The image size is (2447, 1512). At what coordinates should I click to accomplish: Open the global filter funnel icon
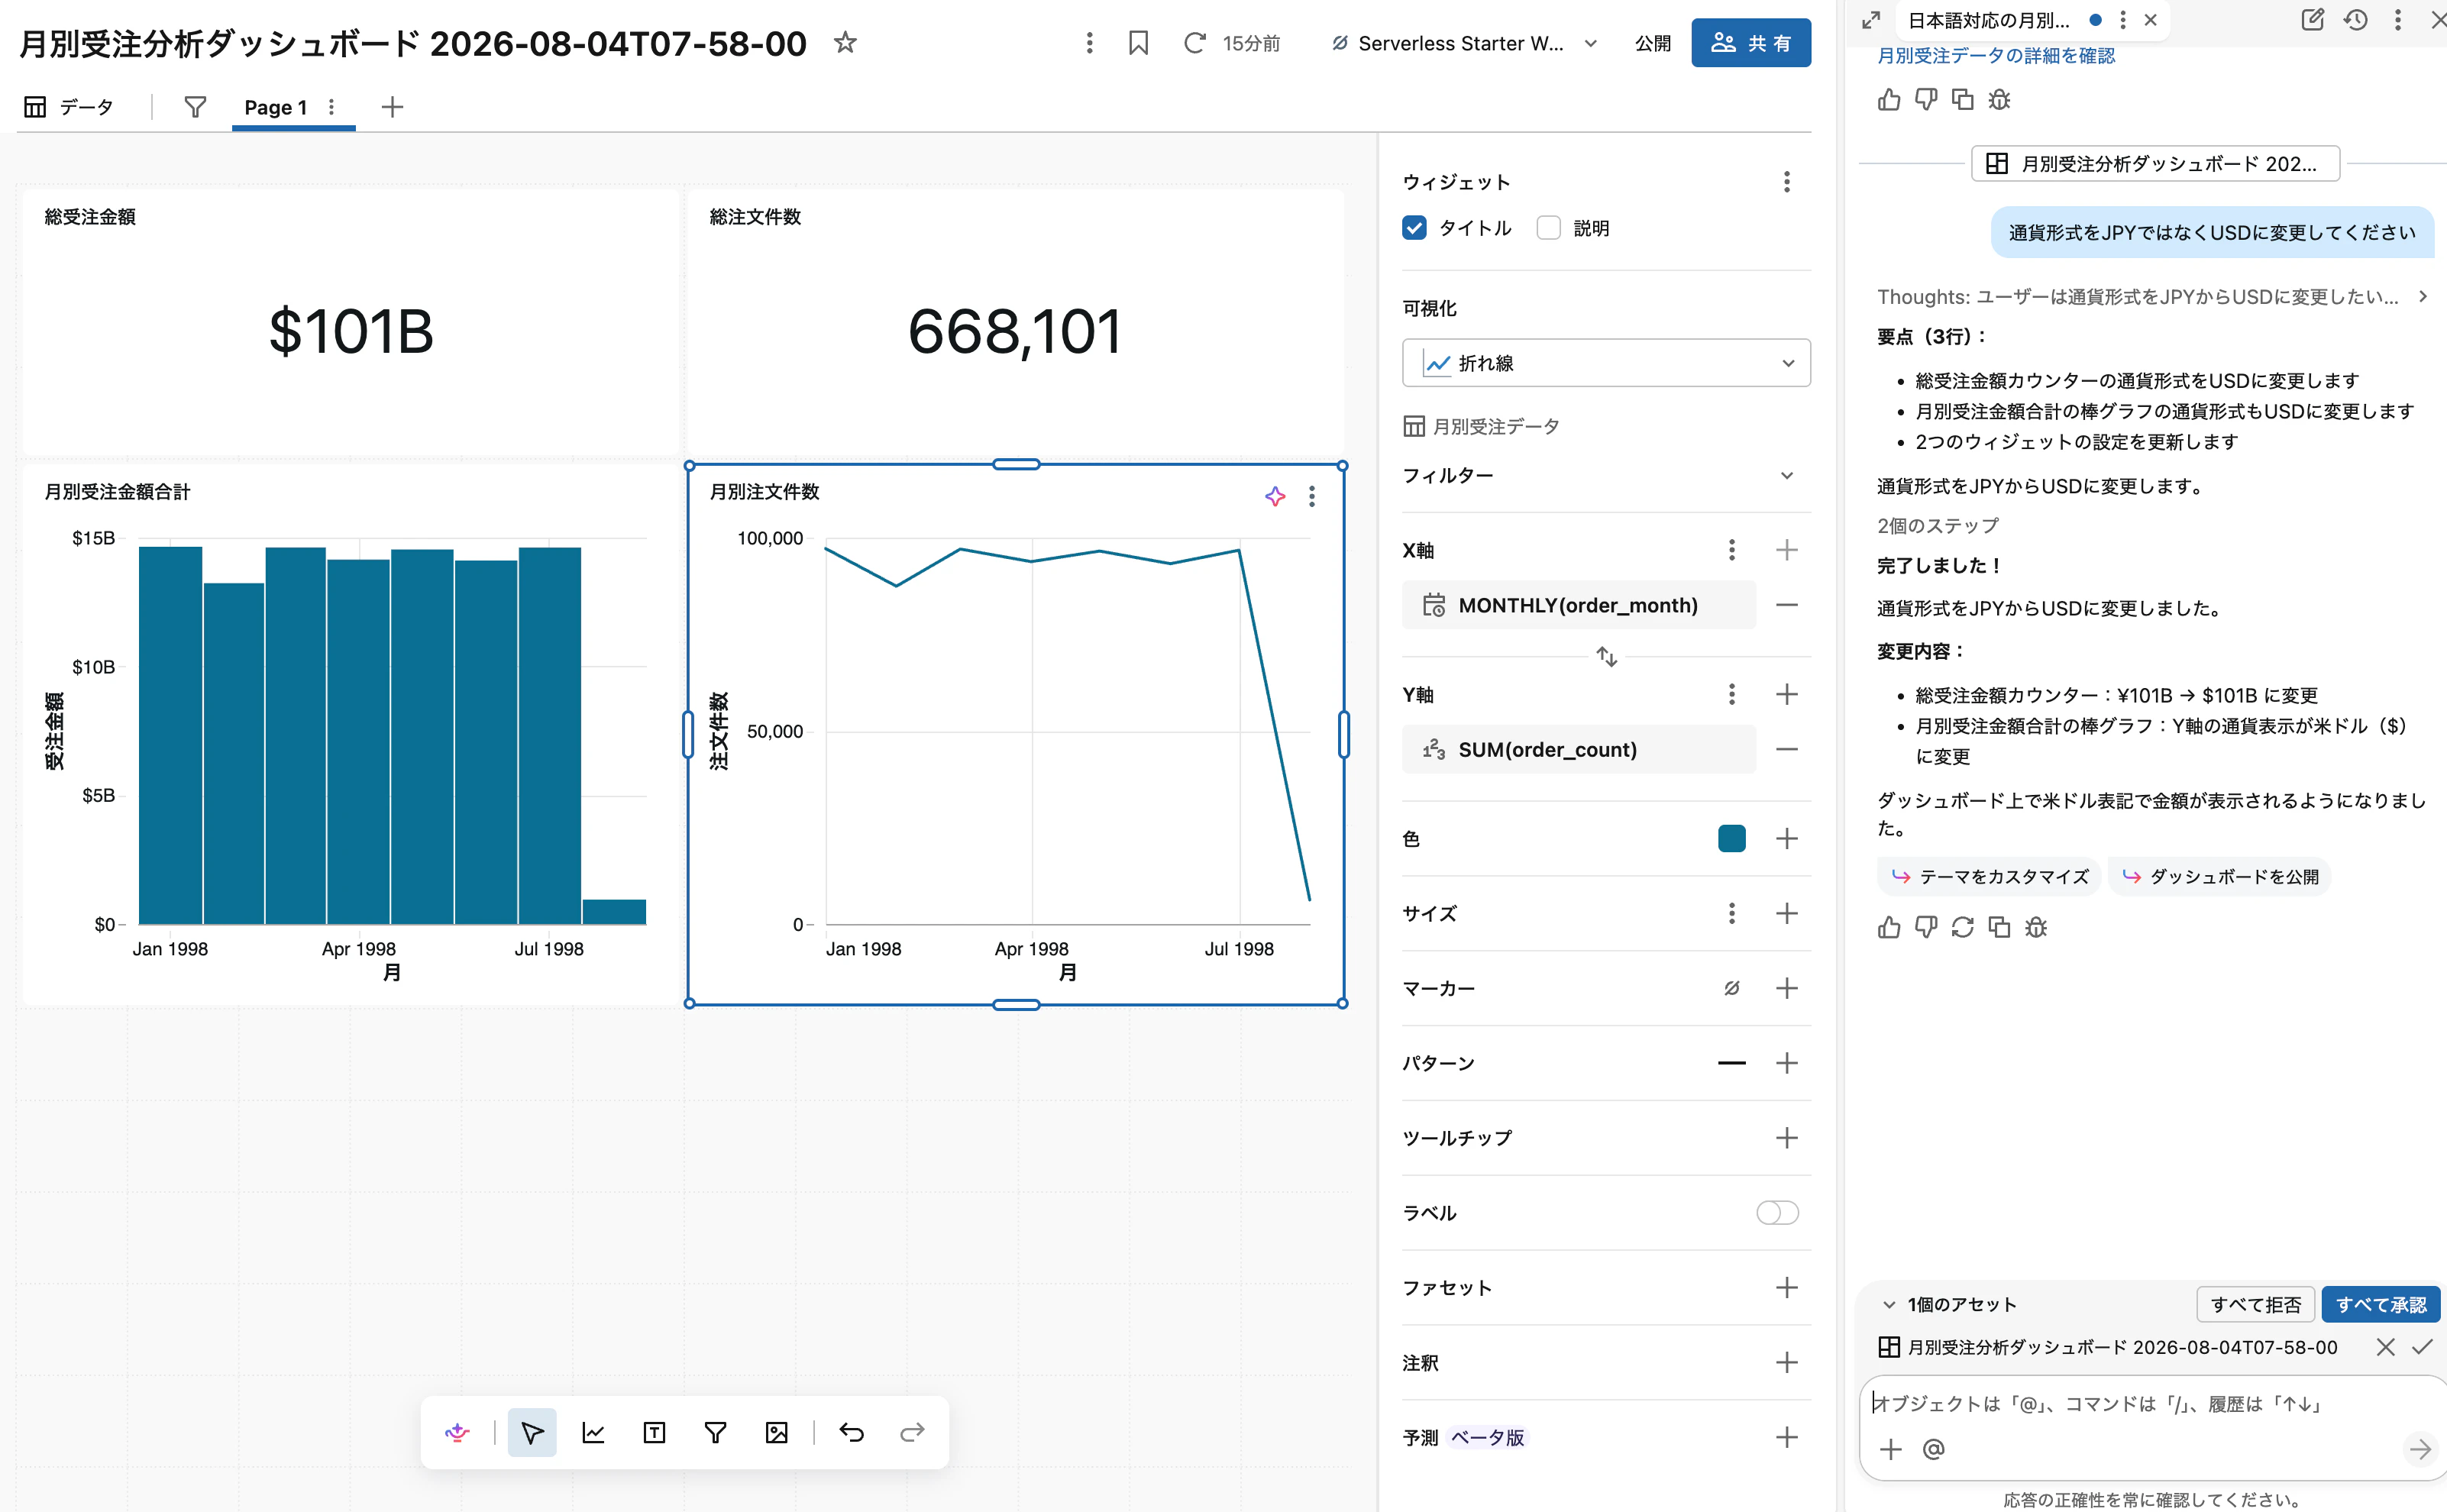click(195, 107)
